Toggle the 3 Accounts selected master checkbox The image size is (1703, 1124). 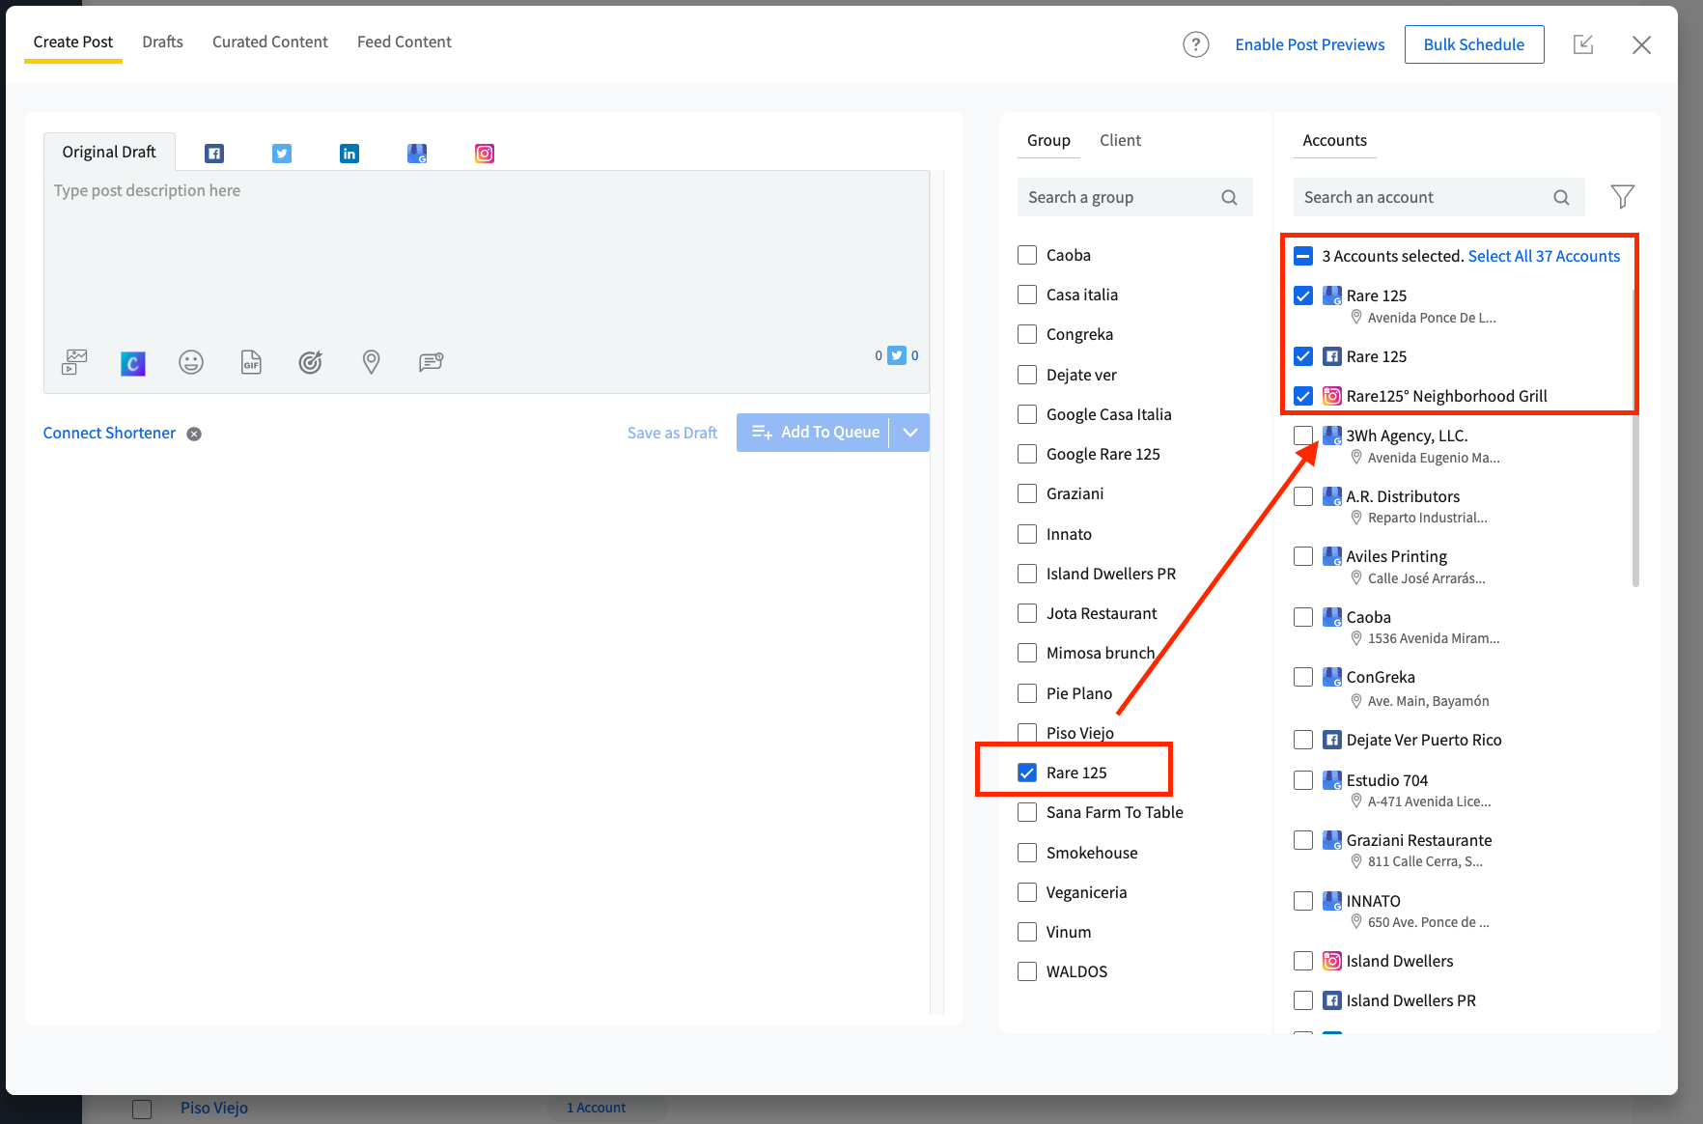click(x=1303, y=256)
